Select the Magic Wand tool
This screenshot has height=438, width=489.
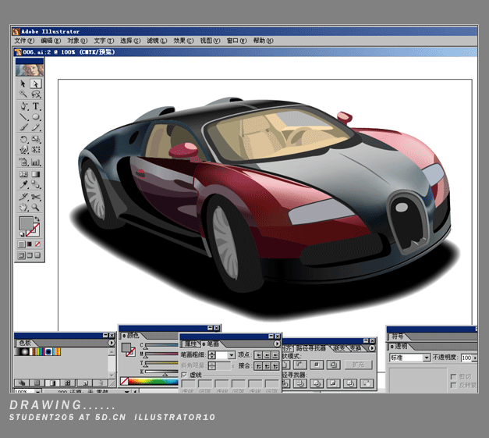tap(23, 94)
